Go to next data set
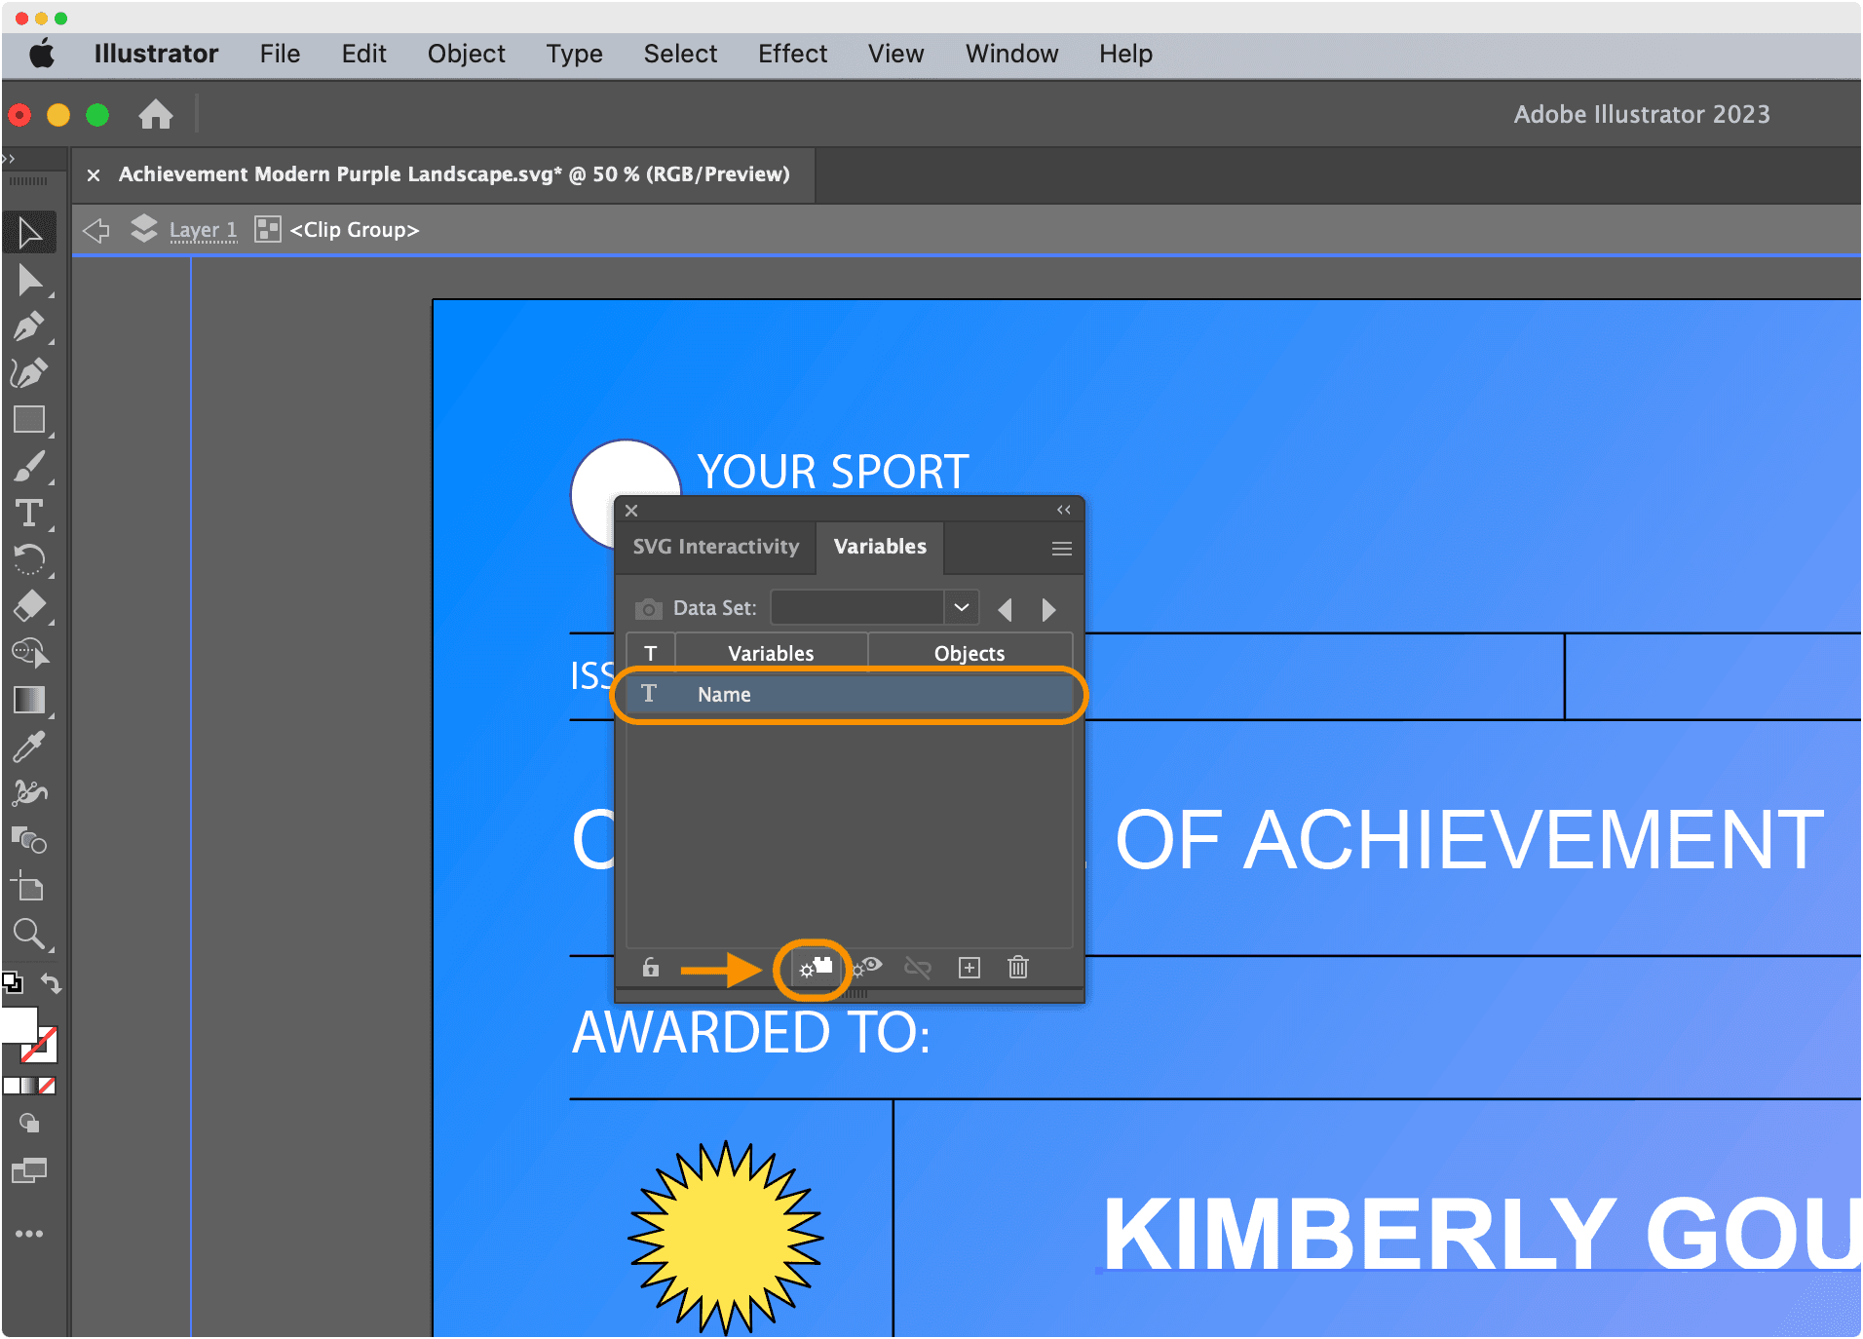This screenshot has width=1863, height=1339. [x=1048, y=610]
